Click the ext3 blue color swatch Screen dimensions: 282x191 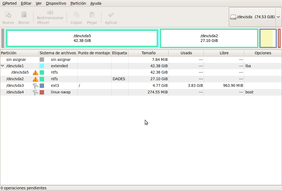(x=42, y=86)
